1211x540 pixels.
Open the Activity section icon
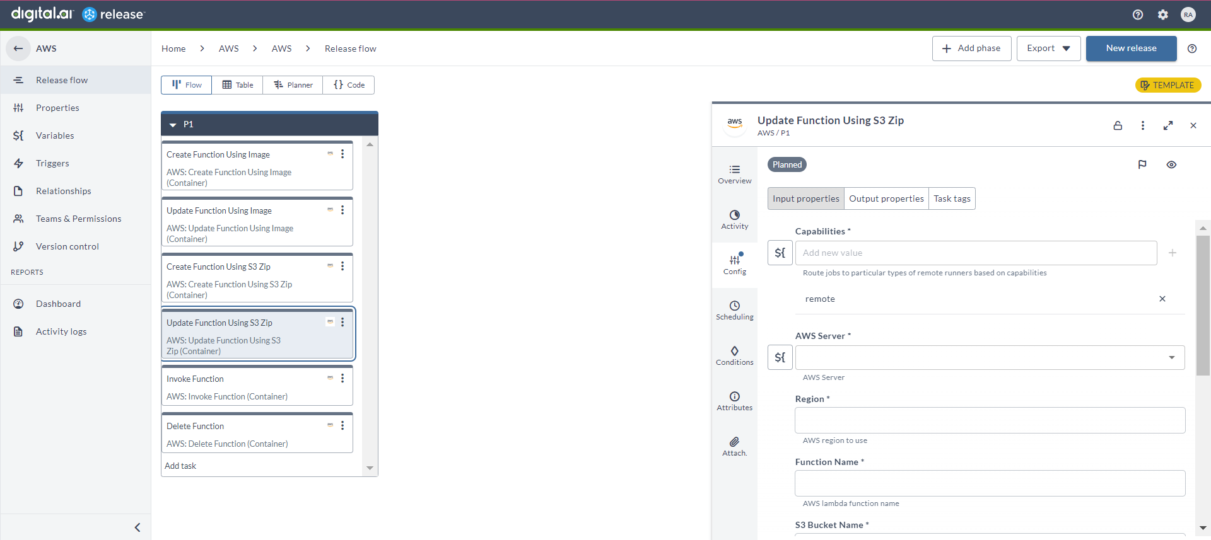pyautogui.click(x=735, y=220)
